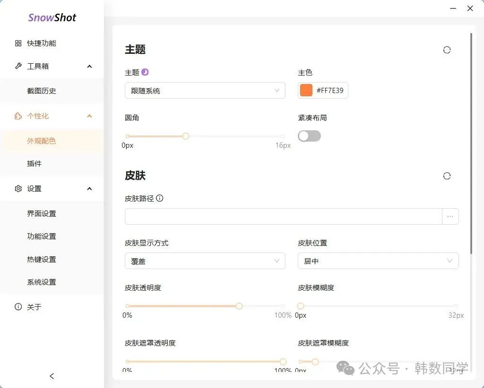Click the browse button with three dots

(x=450, y=217)
